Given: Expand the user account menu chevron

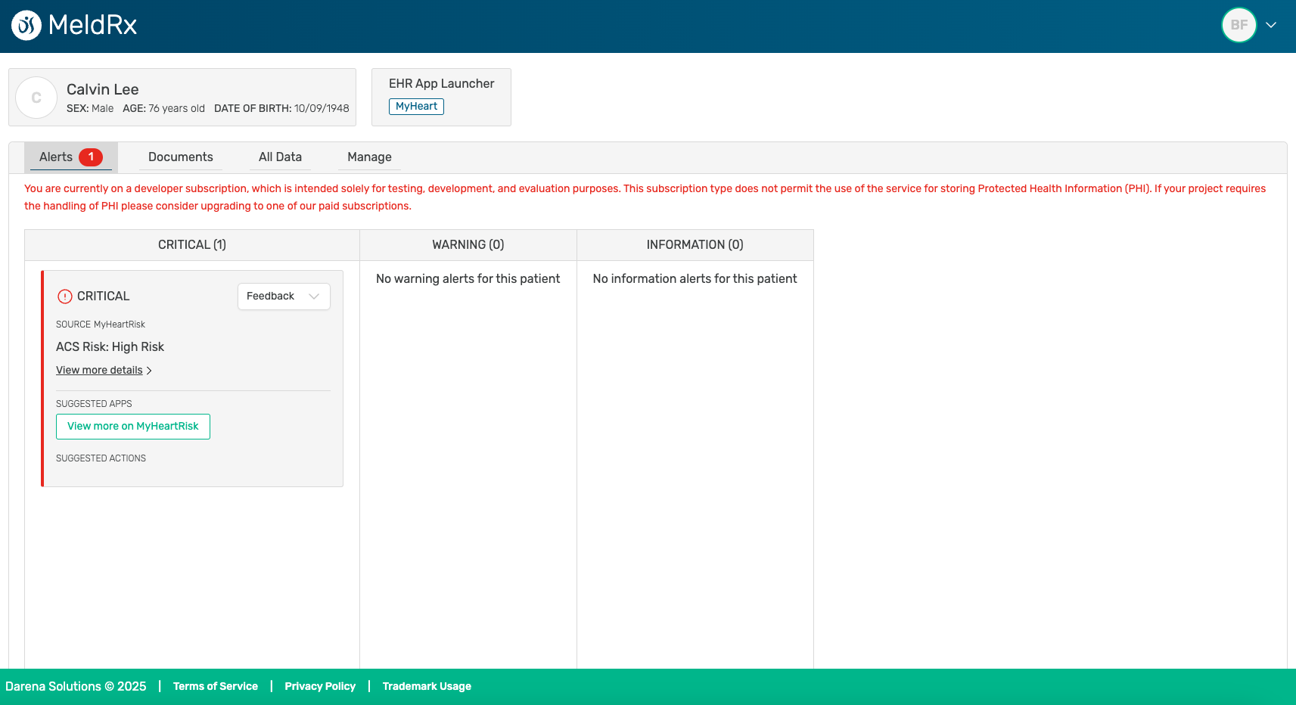Looking at the screenshot, I should click(1271, 25).
